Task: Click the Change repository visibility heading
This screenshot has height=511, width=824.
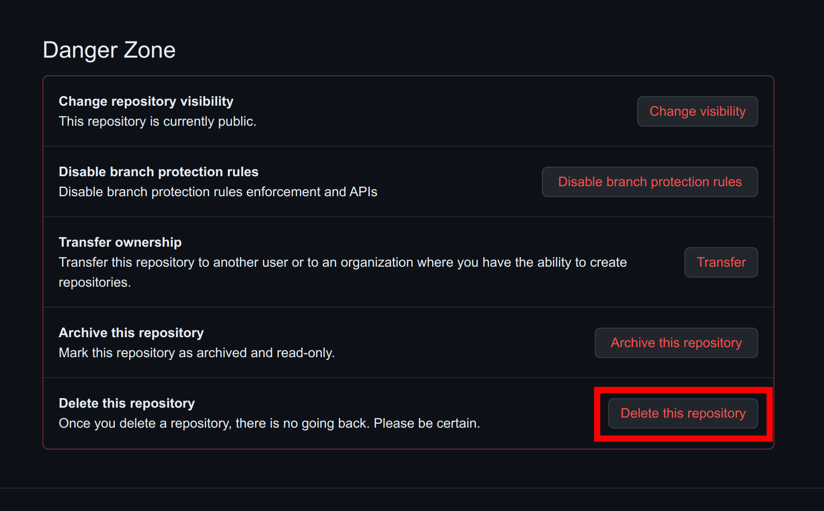Action: [x=146, y=101]
